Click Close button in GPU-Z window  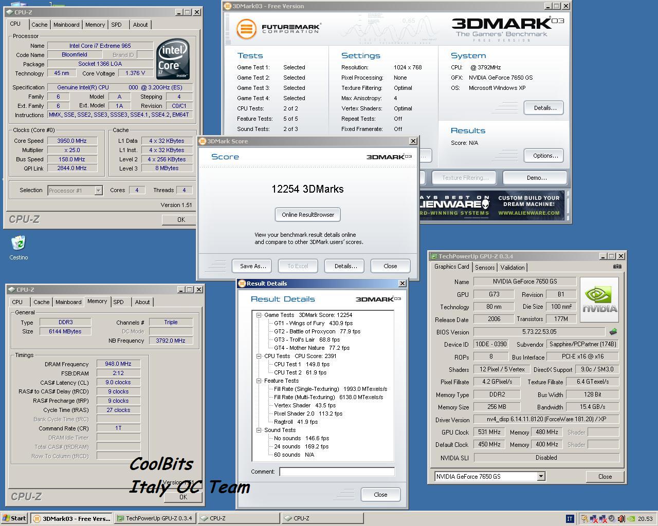tap(605, 477)
